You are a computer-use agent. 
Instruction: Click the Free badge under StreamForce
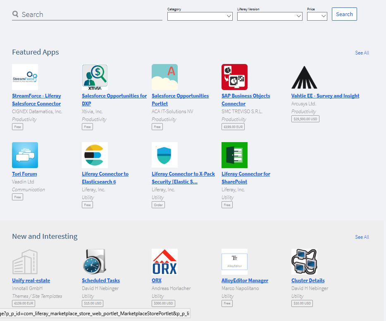tap(17, 127)
